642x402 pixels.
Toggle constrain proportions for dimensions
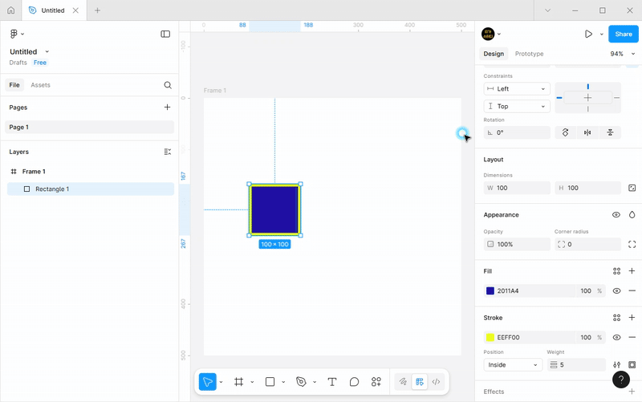[632, 188]
